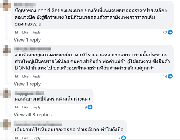The height and width of the screenshot is (140, 180).
Task: Reply to the comment with 32 reactions
Action: click(37, 32)
